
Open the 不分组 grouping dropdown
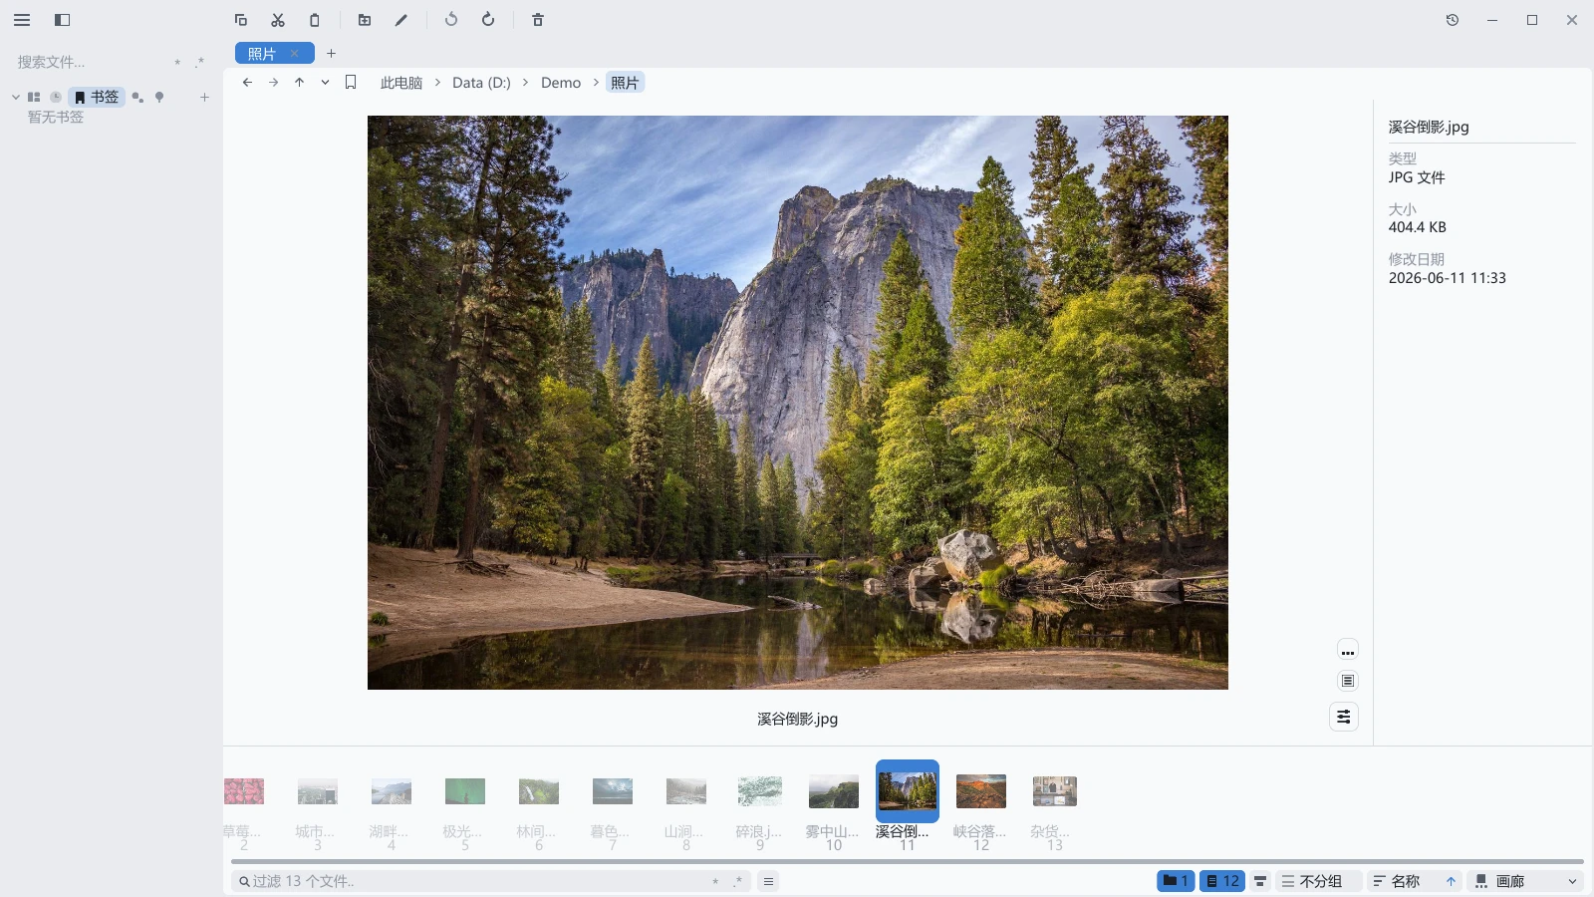(1319, 881)
